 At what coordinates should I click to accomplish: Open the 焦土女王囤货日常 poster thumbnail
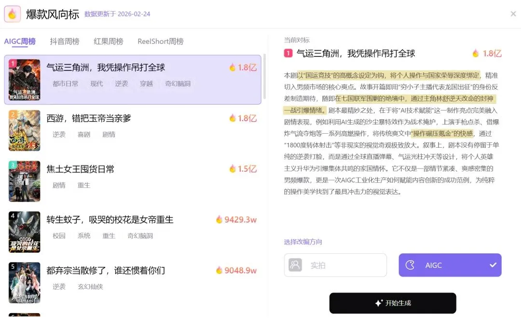click(x=24, y=181)
